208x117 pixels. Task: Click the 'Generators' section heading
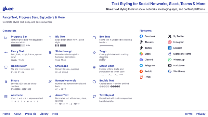pos(9,31)
